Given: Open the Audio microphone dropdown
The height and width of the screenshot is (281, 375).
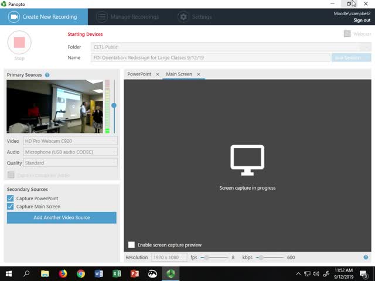Looking at the screenshot, I should [x=70, y=152].
